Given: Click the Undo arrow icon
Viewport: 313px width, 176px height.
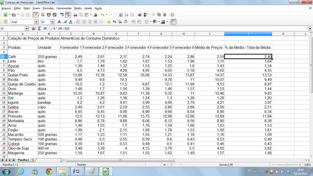Looking at the screenshot, I should point(102,15).
